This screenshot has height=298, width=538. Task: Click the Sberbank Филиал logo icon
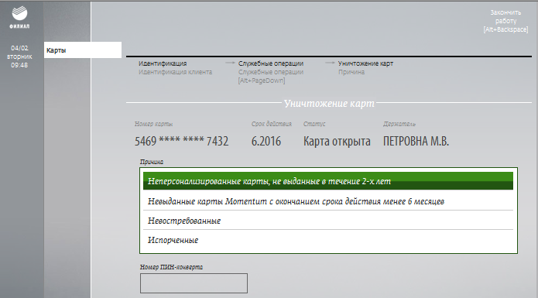pyautogui.click(x=19, y=17)
